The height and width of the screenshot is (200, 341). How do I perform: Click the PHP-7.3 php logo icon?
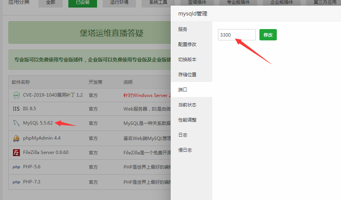tap(16, 182)
